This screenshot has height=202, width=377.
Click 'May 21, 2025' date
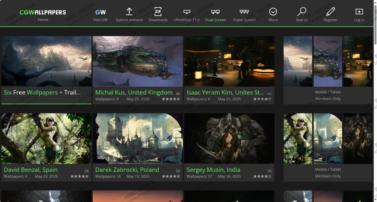pos(229,99)
